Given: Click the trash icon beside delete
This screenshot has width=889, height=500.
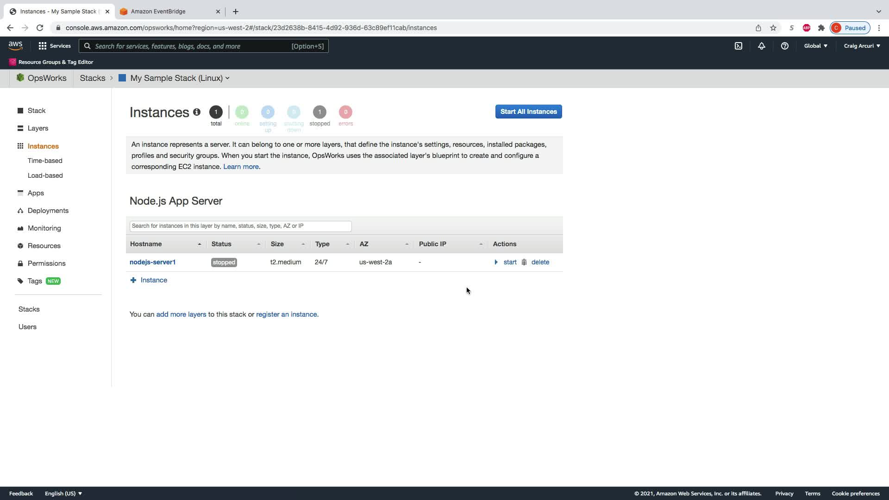Looking at the screenshot, I should click(x=524, y=262).
